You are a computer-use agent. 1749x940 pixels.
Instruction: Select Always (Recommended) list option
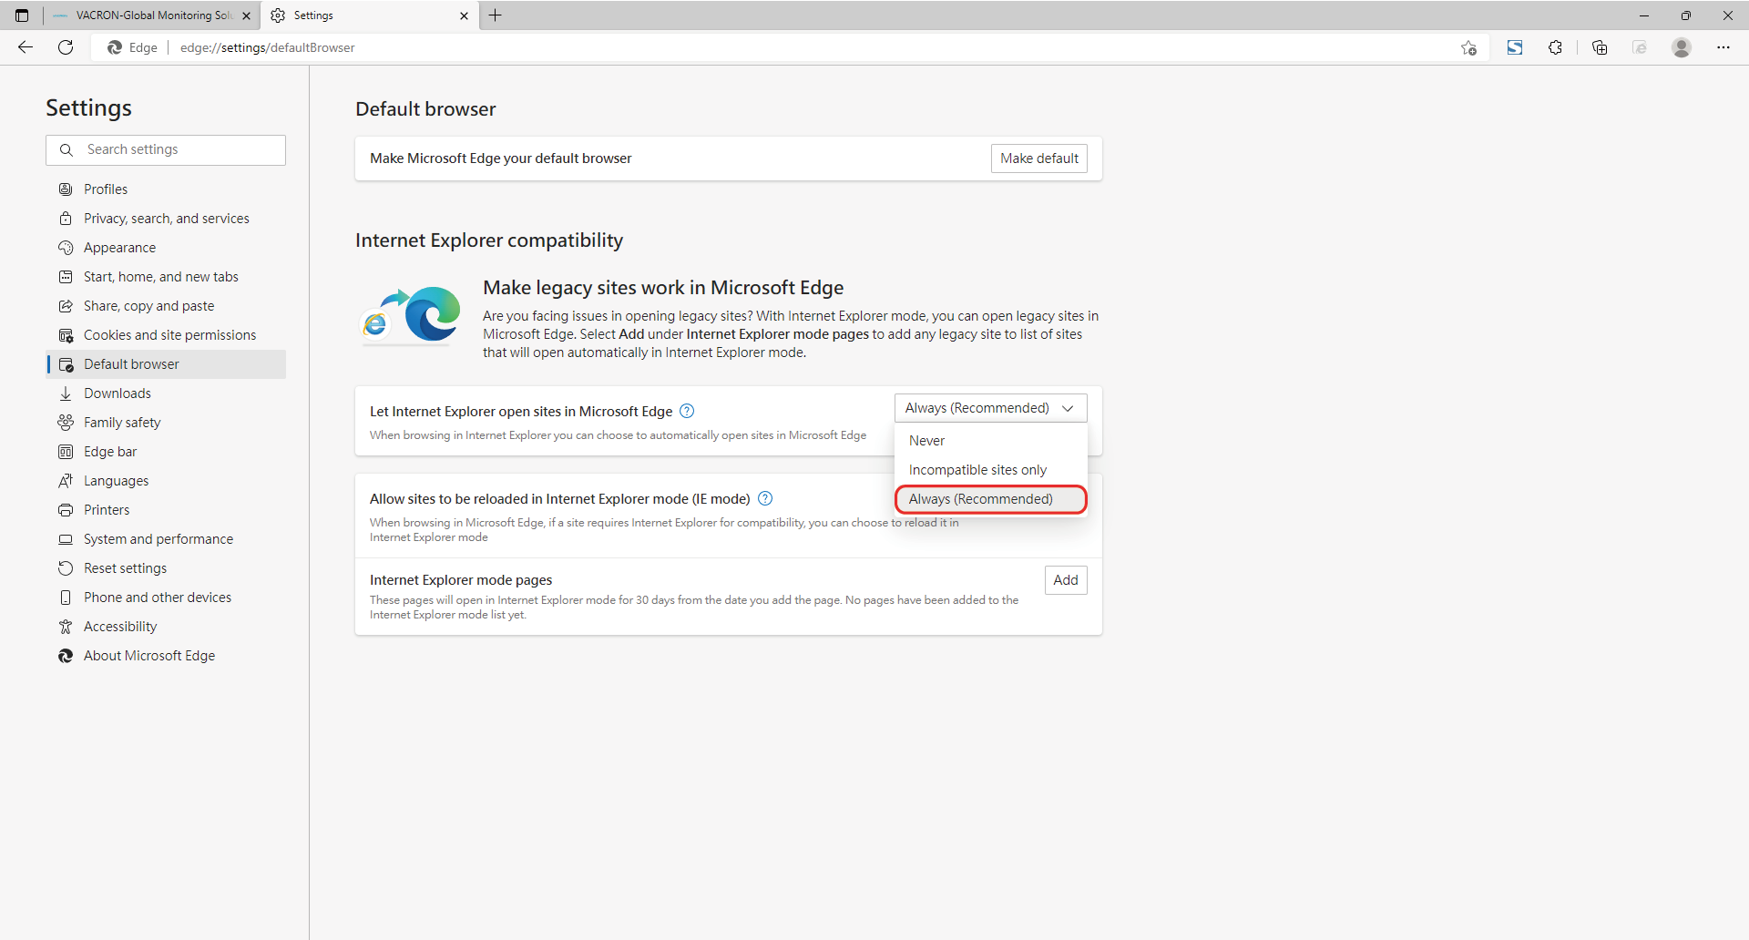[991, 499]
